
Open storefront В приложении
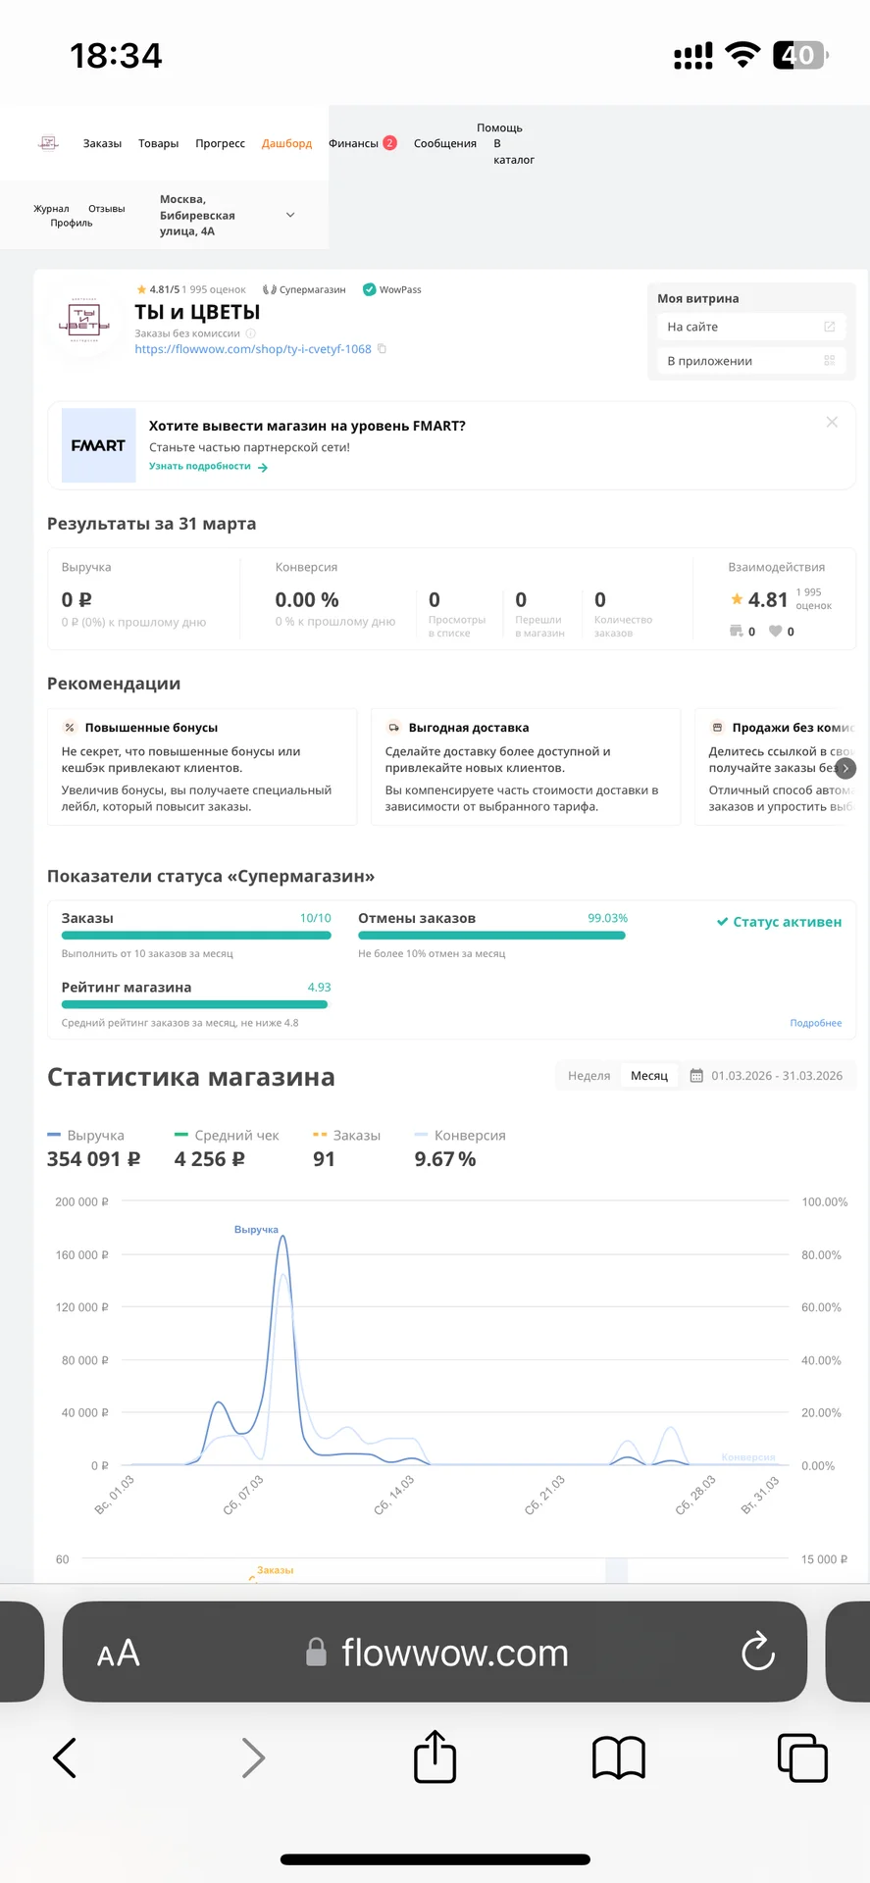(x=751, y=361)
